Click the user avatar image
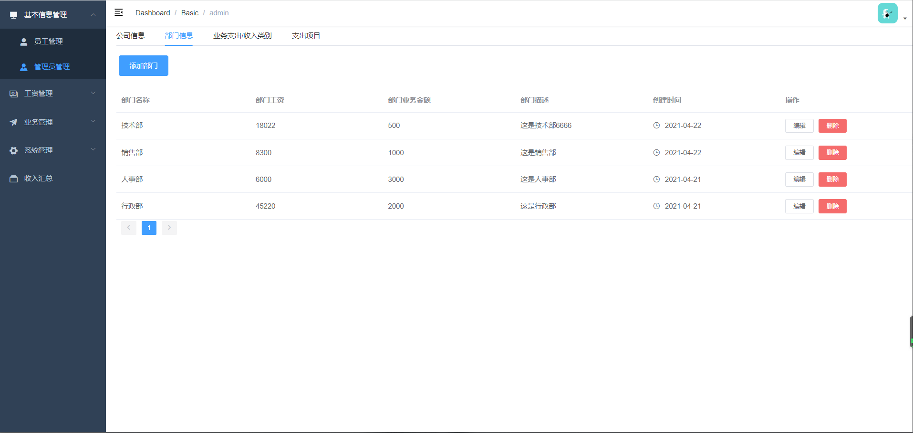Viewport: 913px width, 433px height. pos(887,13)
